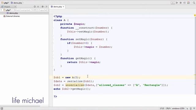The image size is (196, 110).
Task: Click the Hector inspector icon in status bar
Action: point(191,108)
